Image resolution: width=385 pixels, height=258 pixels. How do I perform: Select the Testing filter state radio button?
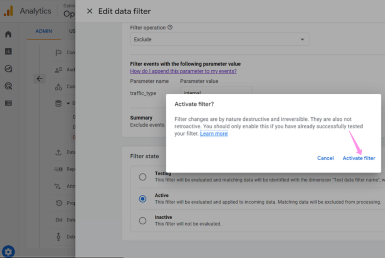(142, 177)
